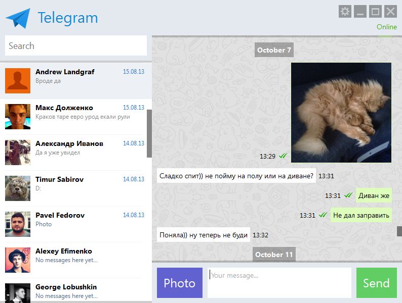Screen dimensions: 402x303
Task: Click Alexey Efimenko's avatar
Action: (x=17, y=260)
